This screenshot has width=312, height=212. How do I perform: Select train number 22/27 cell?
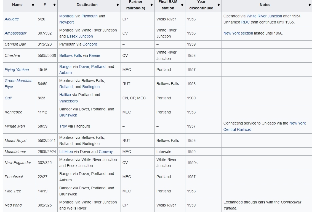47,177
